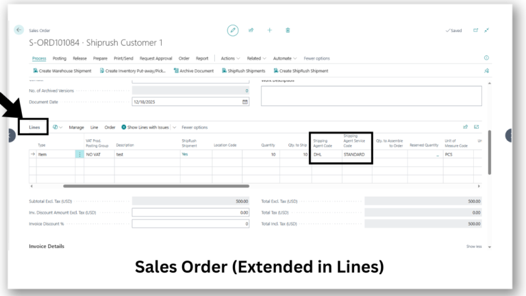526x296 pixels.
Task: Expand the Automate dropdown
Action: (285, 58)
